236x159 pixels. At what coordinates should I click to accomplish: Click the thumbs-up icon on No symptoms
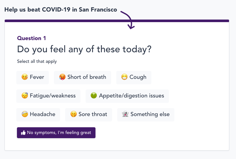coord(23,133)
